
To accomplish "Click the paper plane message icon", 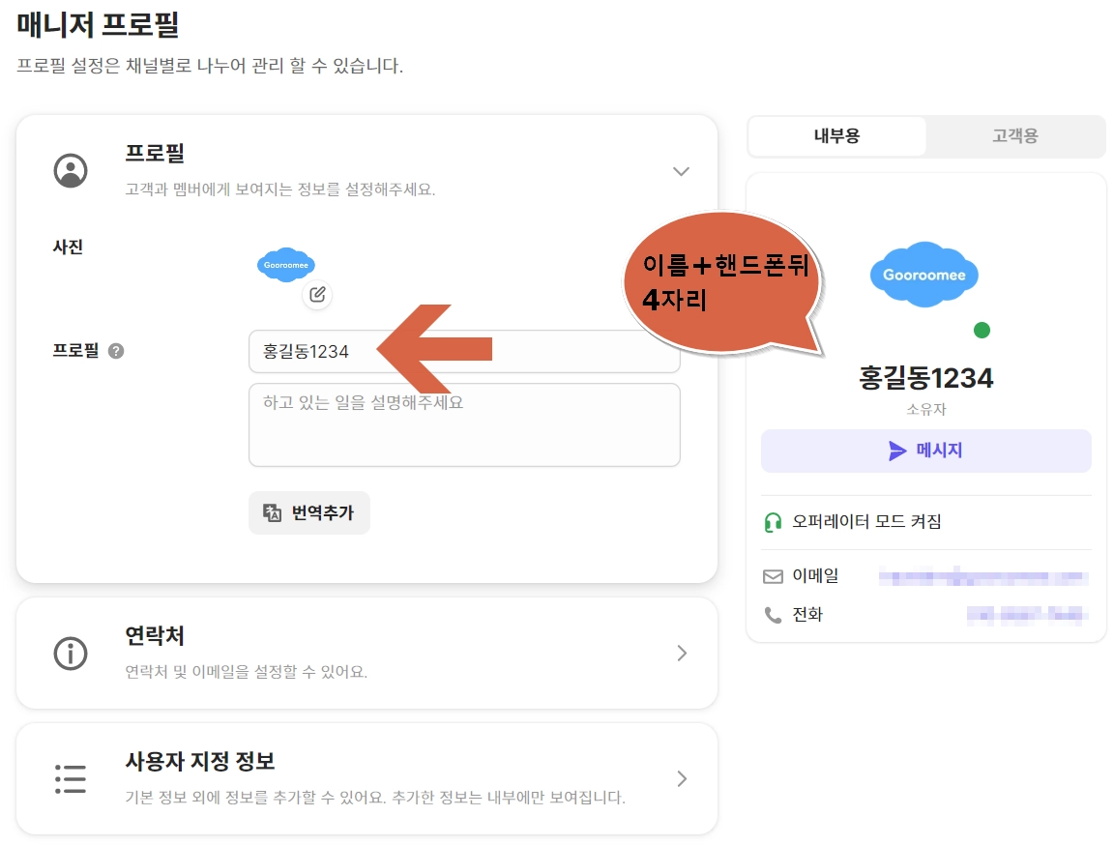I will 897,451.
